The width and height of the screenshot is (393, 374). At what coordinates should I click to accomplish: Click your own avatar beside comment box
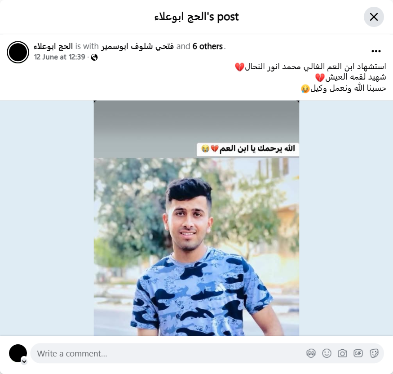tap(18, 353)
